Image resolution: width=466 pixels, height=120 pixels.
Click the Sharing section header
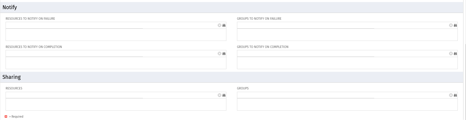tap(11, 77)
